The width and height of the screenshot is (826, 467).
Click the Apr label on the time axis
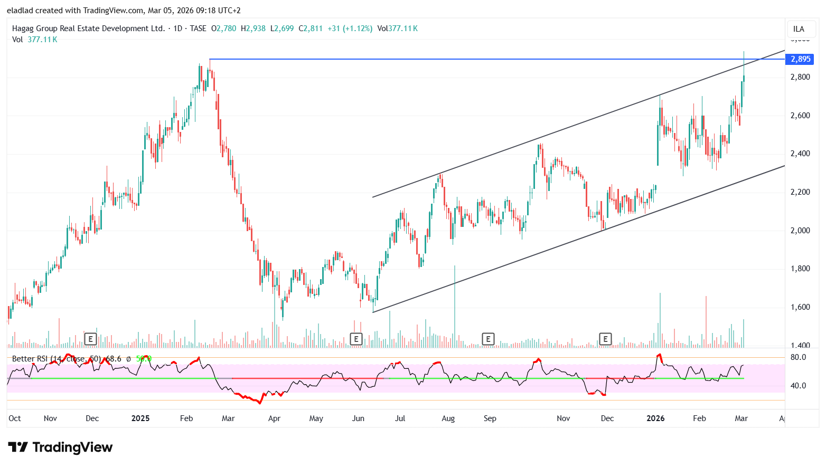pos(274,418)
